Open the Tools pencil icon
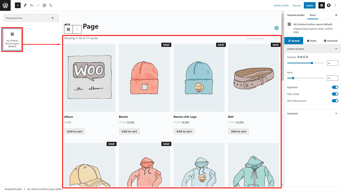This screenshot has width=341, height=191. (25, 6)
